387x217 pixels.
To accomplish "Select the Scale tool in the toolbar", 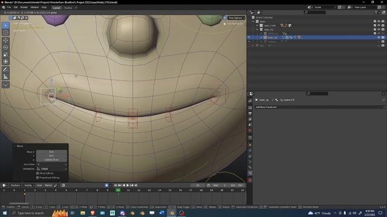I will 5,54.
